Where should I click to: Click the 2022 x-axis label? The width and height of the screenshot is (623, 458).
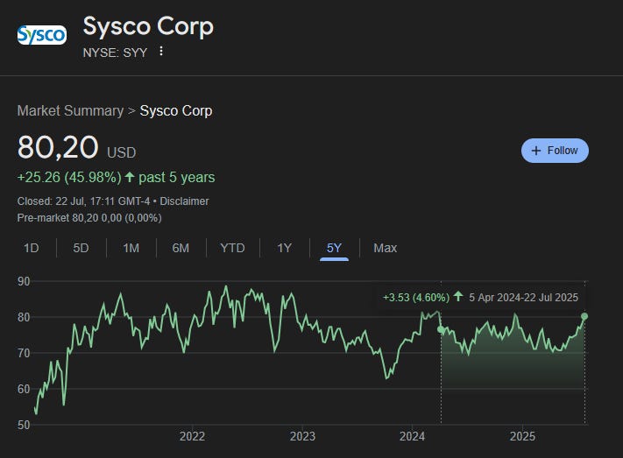coord(192,436)
